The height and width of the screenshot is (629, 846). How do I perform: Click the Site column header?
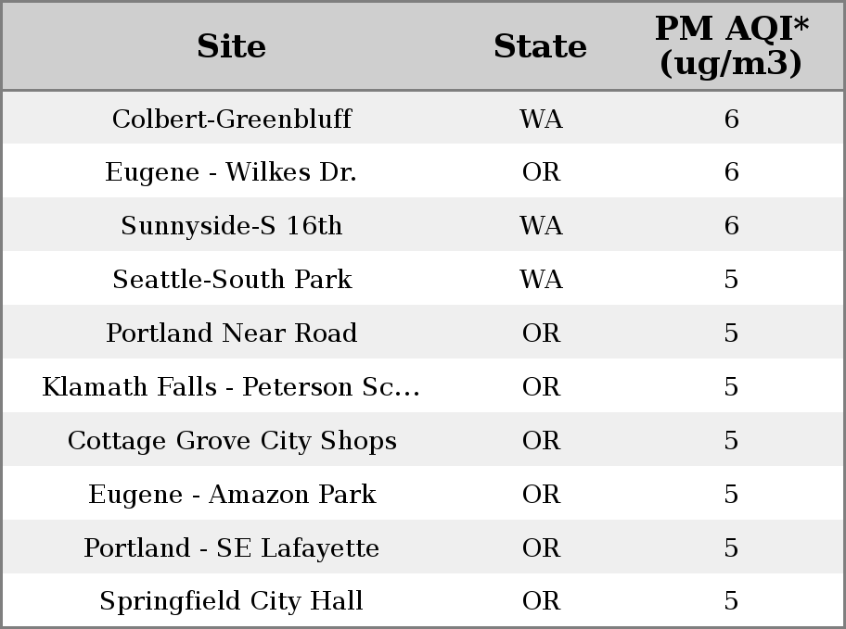point(232,46)
